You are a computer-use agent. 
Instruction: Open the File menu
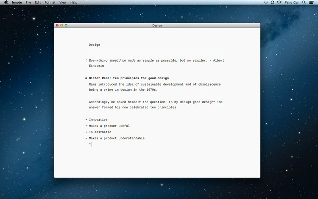tap(28, 2)
